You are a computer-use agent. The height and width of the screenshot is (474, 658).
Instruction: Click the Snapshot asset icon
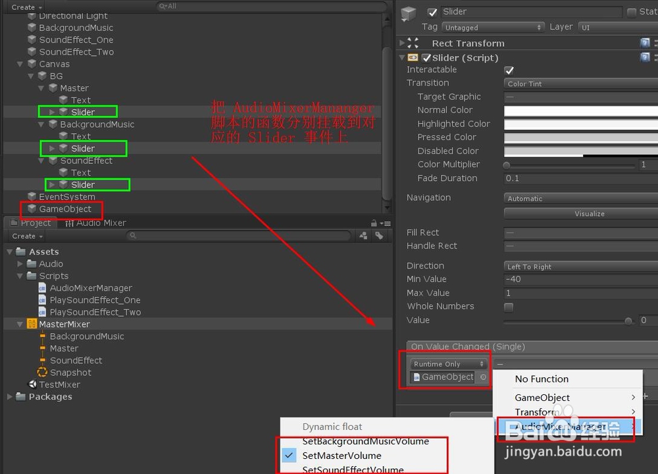tap(42, 373)
